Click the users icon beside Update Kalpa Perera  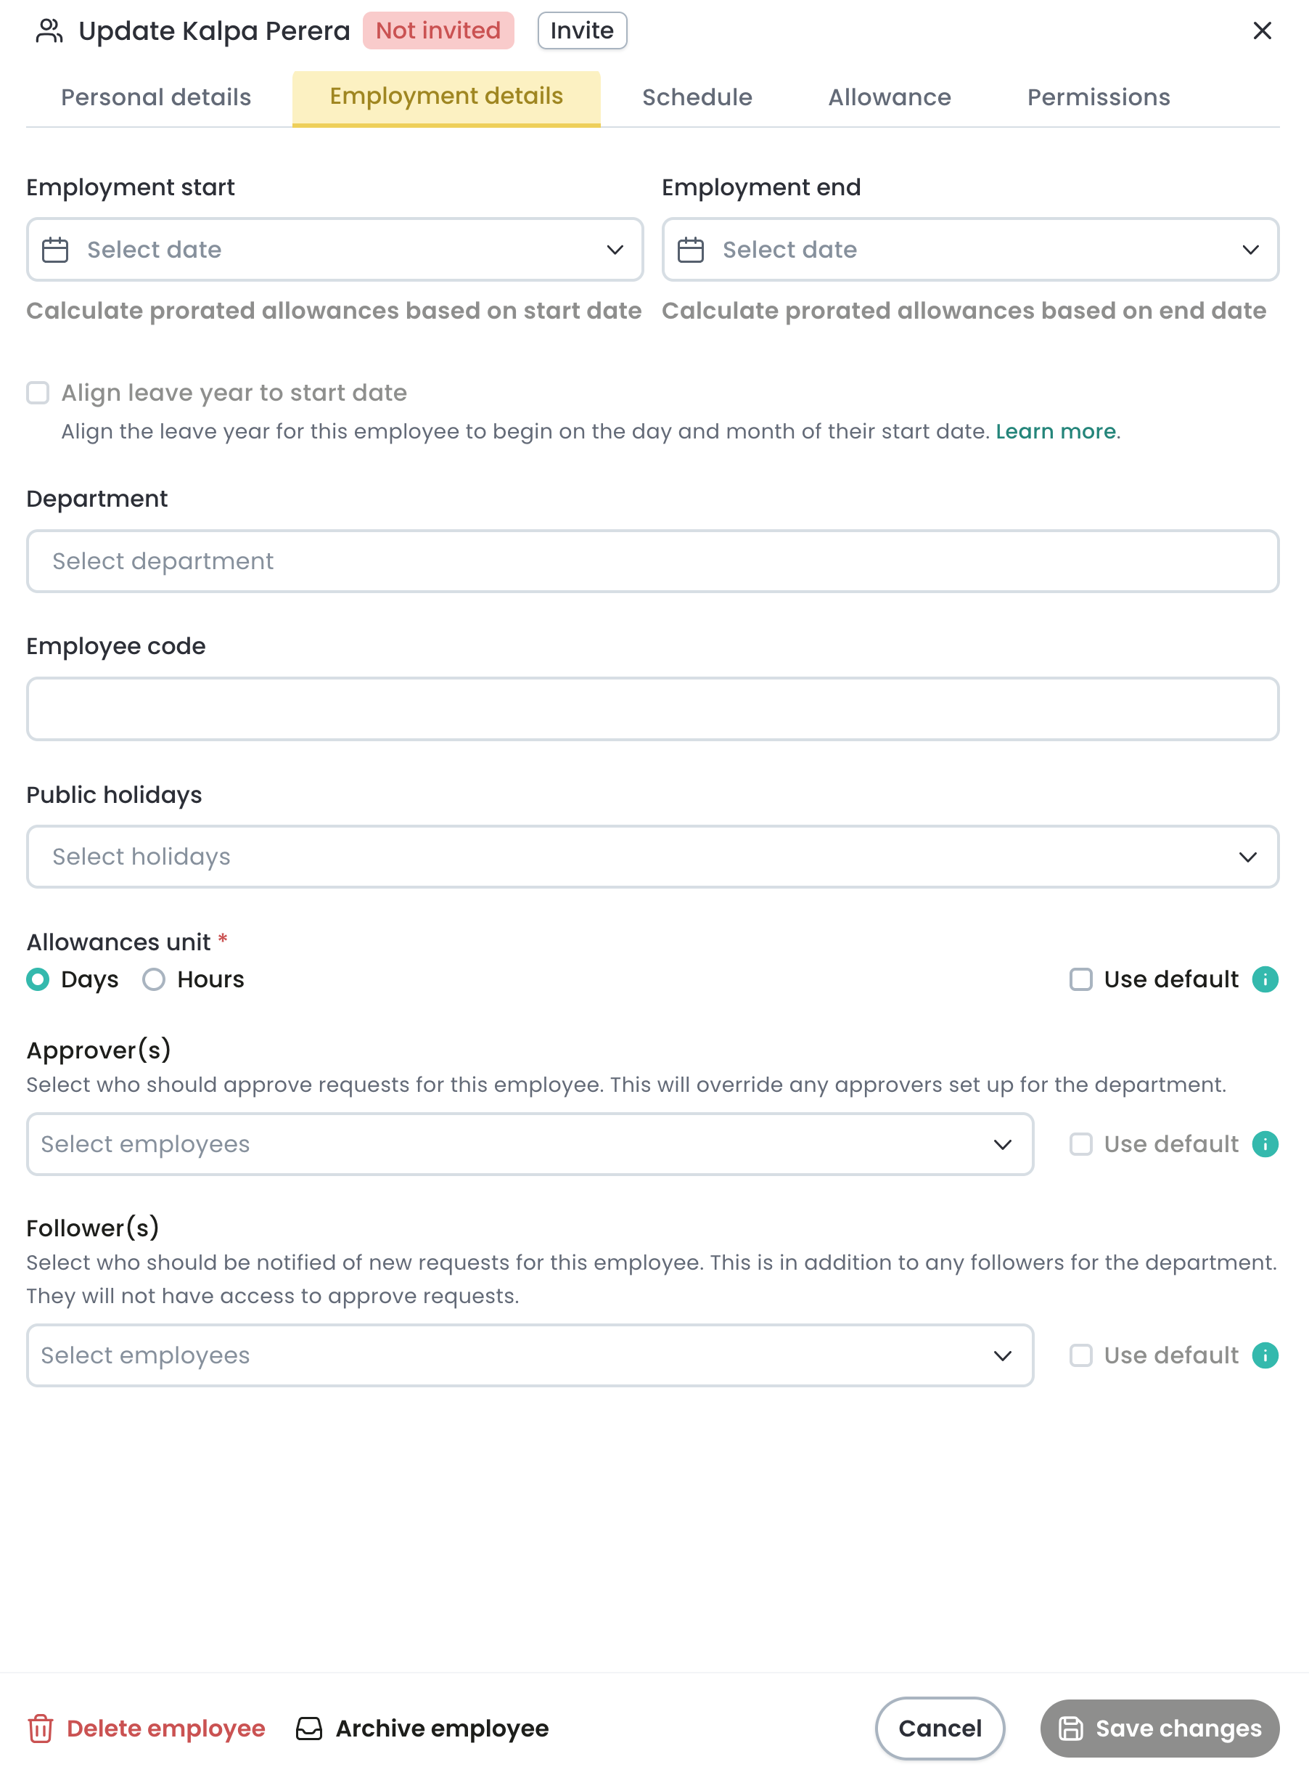[49, 31]
